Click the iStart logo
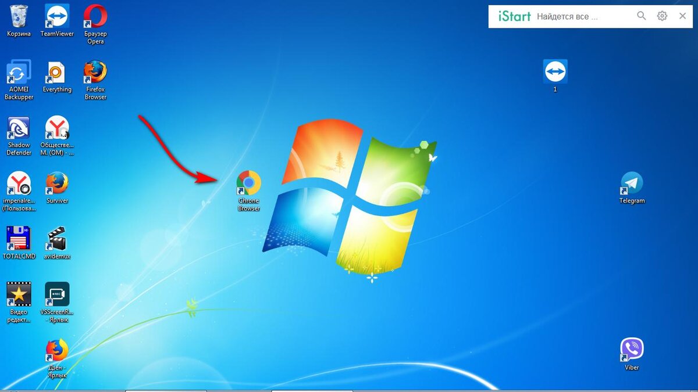This screenshot has height=392, width=698. (x=514, y=16)
